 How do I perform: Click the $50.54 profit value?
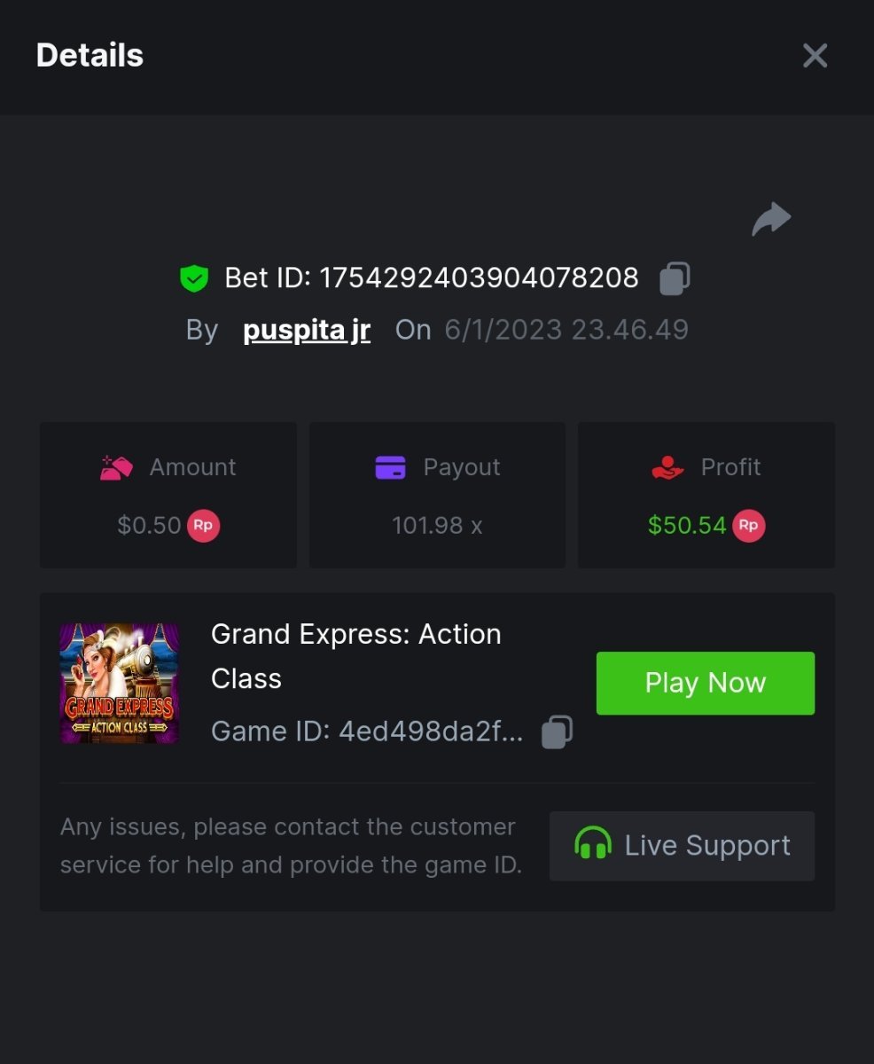pyautogui.click(x=687, y=525)
